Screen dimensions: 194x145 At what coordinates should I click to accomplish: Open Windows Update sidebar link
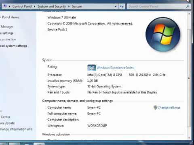point(7,123)
